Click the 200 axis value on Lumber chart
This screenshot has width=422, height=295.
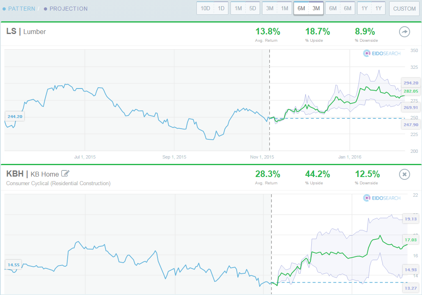click(414, 151)
